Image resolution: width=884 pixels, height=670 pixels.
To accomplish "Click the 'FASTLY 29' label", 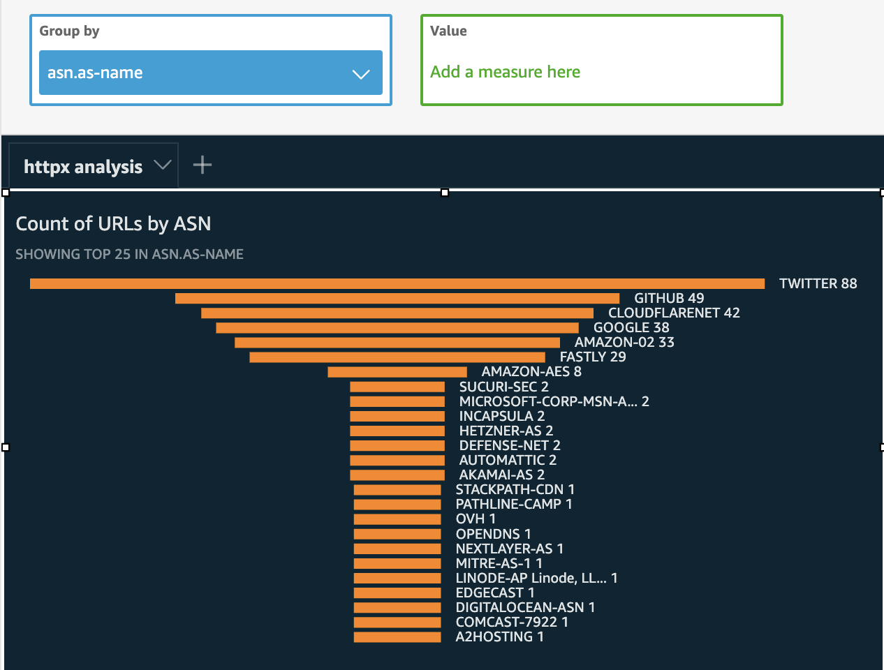I will [593, 357].
